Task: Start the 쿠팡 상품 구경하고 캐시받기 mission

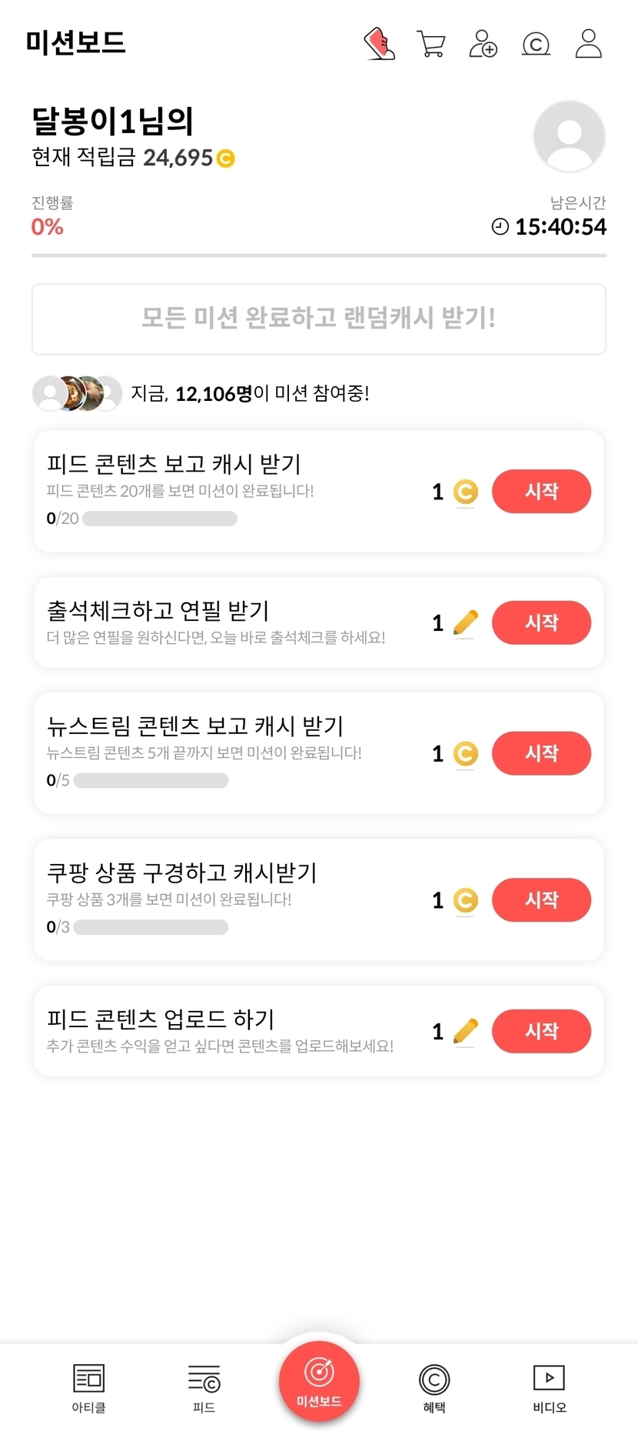Action: [x=541, y=899]
